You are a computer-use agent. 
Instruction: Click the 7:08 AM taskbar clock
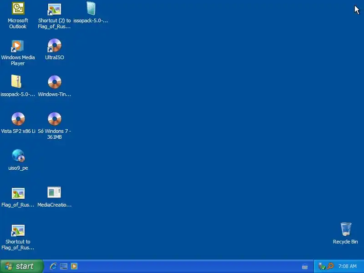(x=347, y=266)
